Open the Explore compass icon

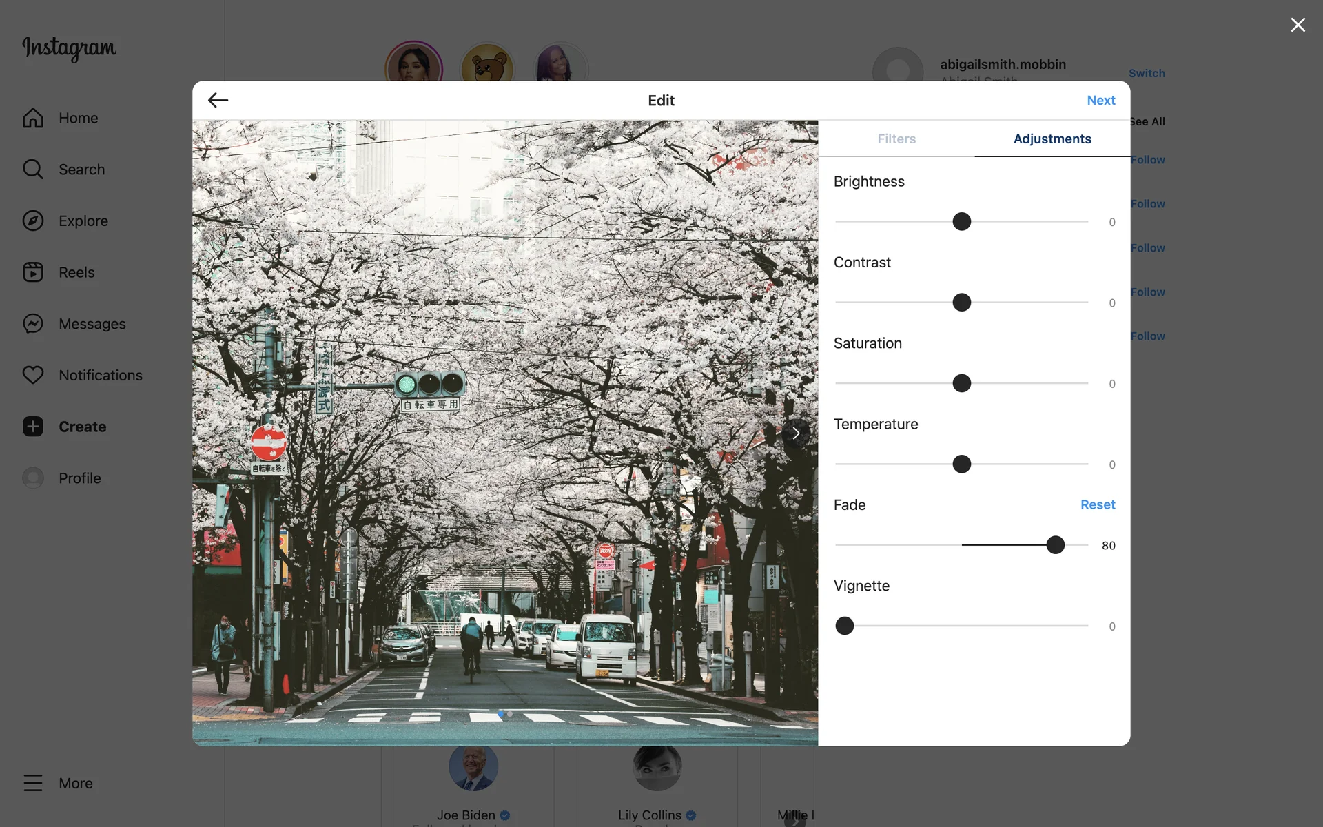click(x=32, y=221)
